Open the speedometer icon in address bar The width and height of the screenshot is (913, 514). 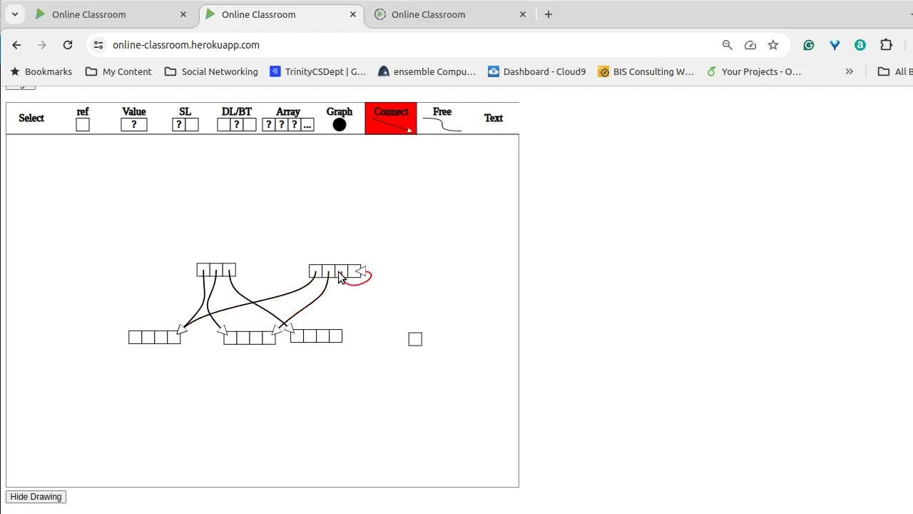(750, 45)
